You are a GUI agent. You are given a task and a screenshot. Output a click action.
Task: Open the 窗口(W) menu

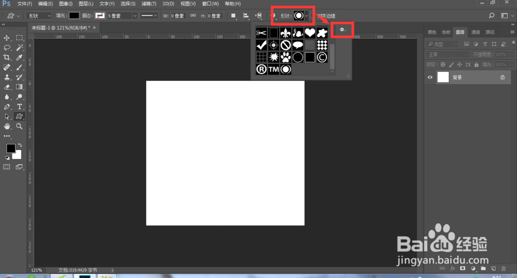coord(210,4)
